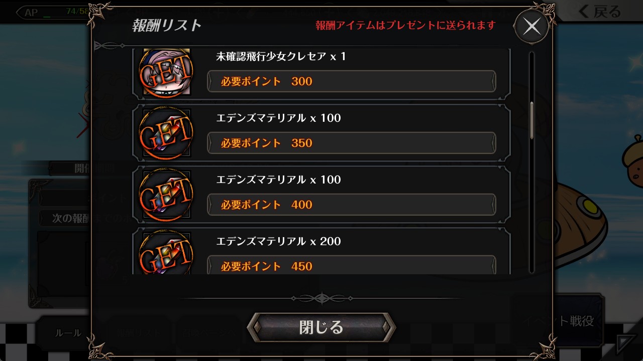643x361 pixels.
Task: Tap the 未確認飛行少女クレセア reward GET icon
Action: click(166, 72)
